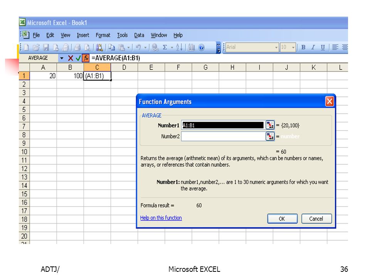Click the Open file icon
Viewport: 370px width, 278px height.
(x=36, y=47)
